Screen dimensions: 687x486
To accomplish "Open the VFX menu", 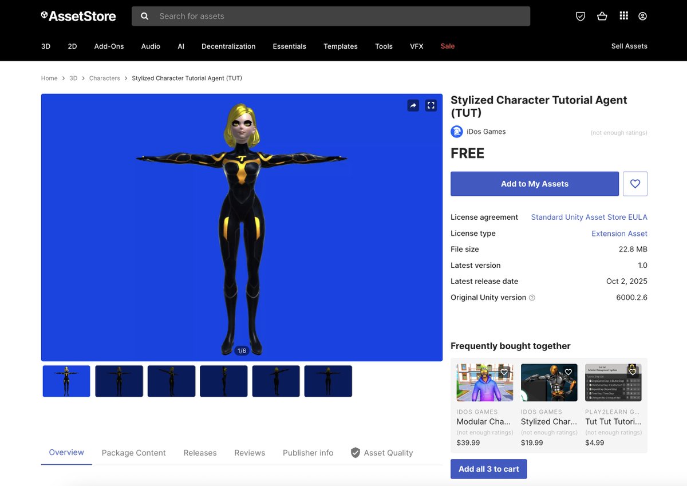I will click(417, 46).
